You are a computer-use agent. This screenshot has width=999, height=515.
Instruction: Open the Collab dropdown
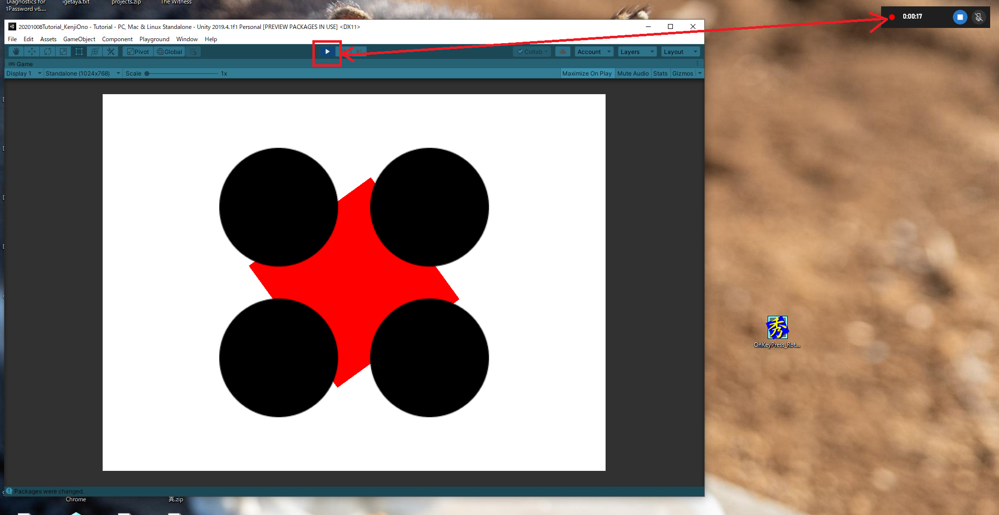click(532, 51)
